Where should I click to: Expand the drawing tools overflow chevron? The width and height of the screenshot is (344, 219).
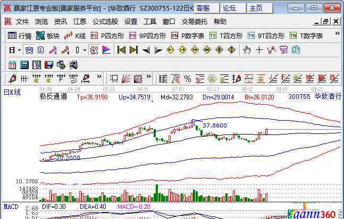tap(99, 77)
